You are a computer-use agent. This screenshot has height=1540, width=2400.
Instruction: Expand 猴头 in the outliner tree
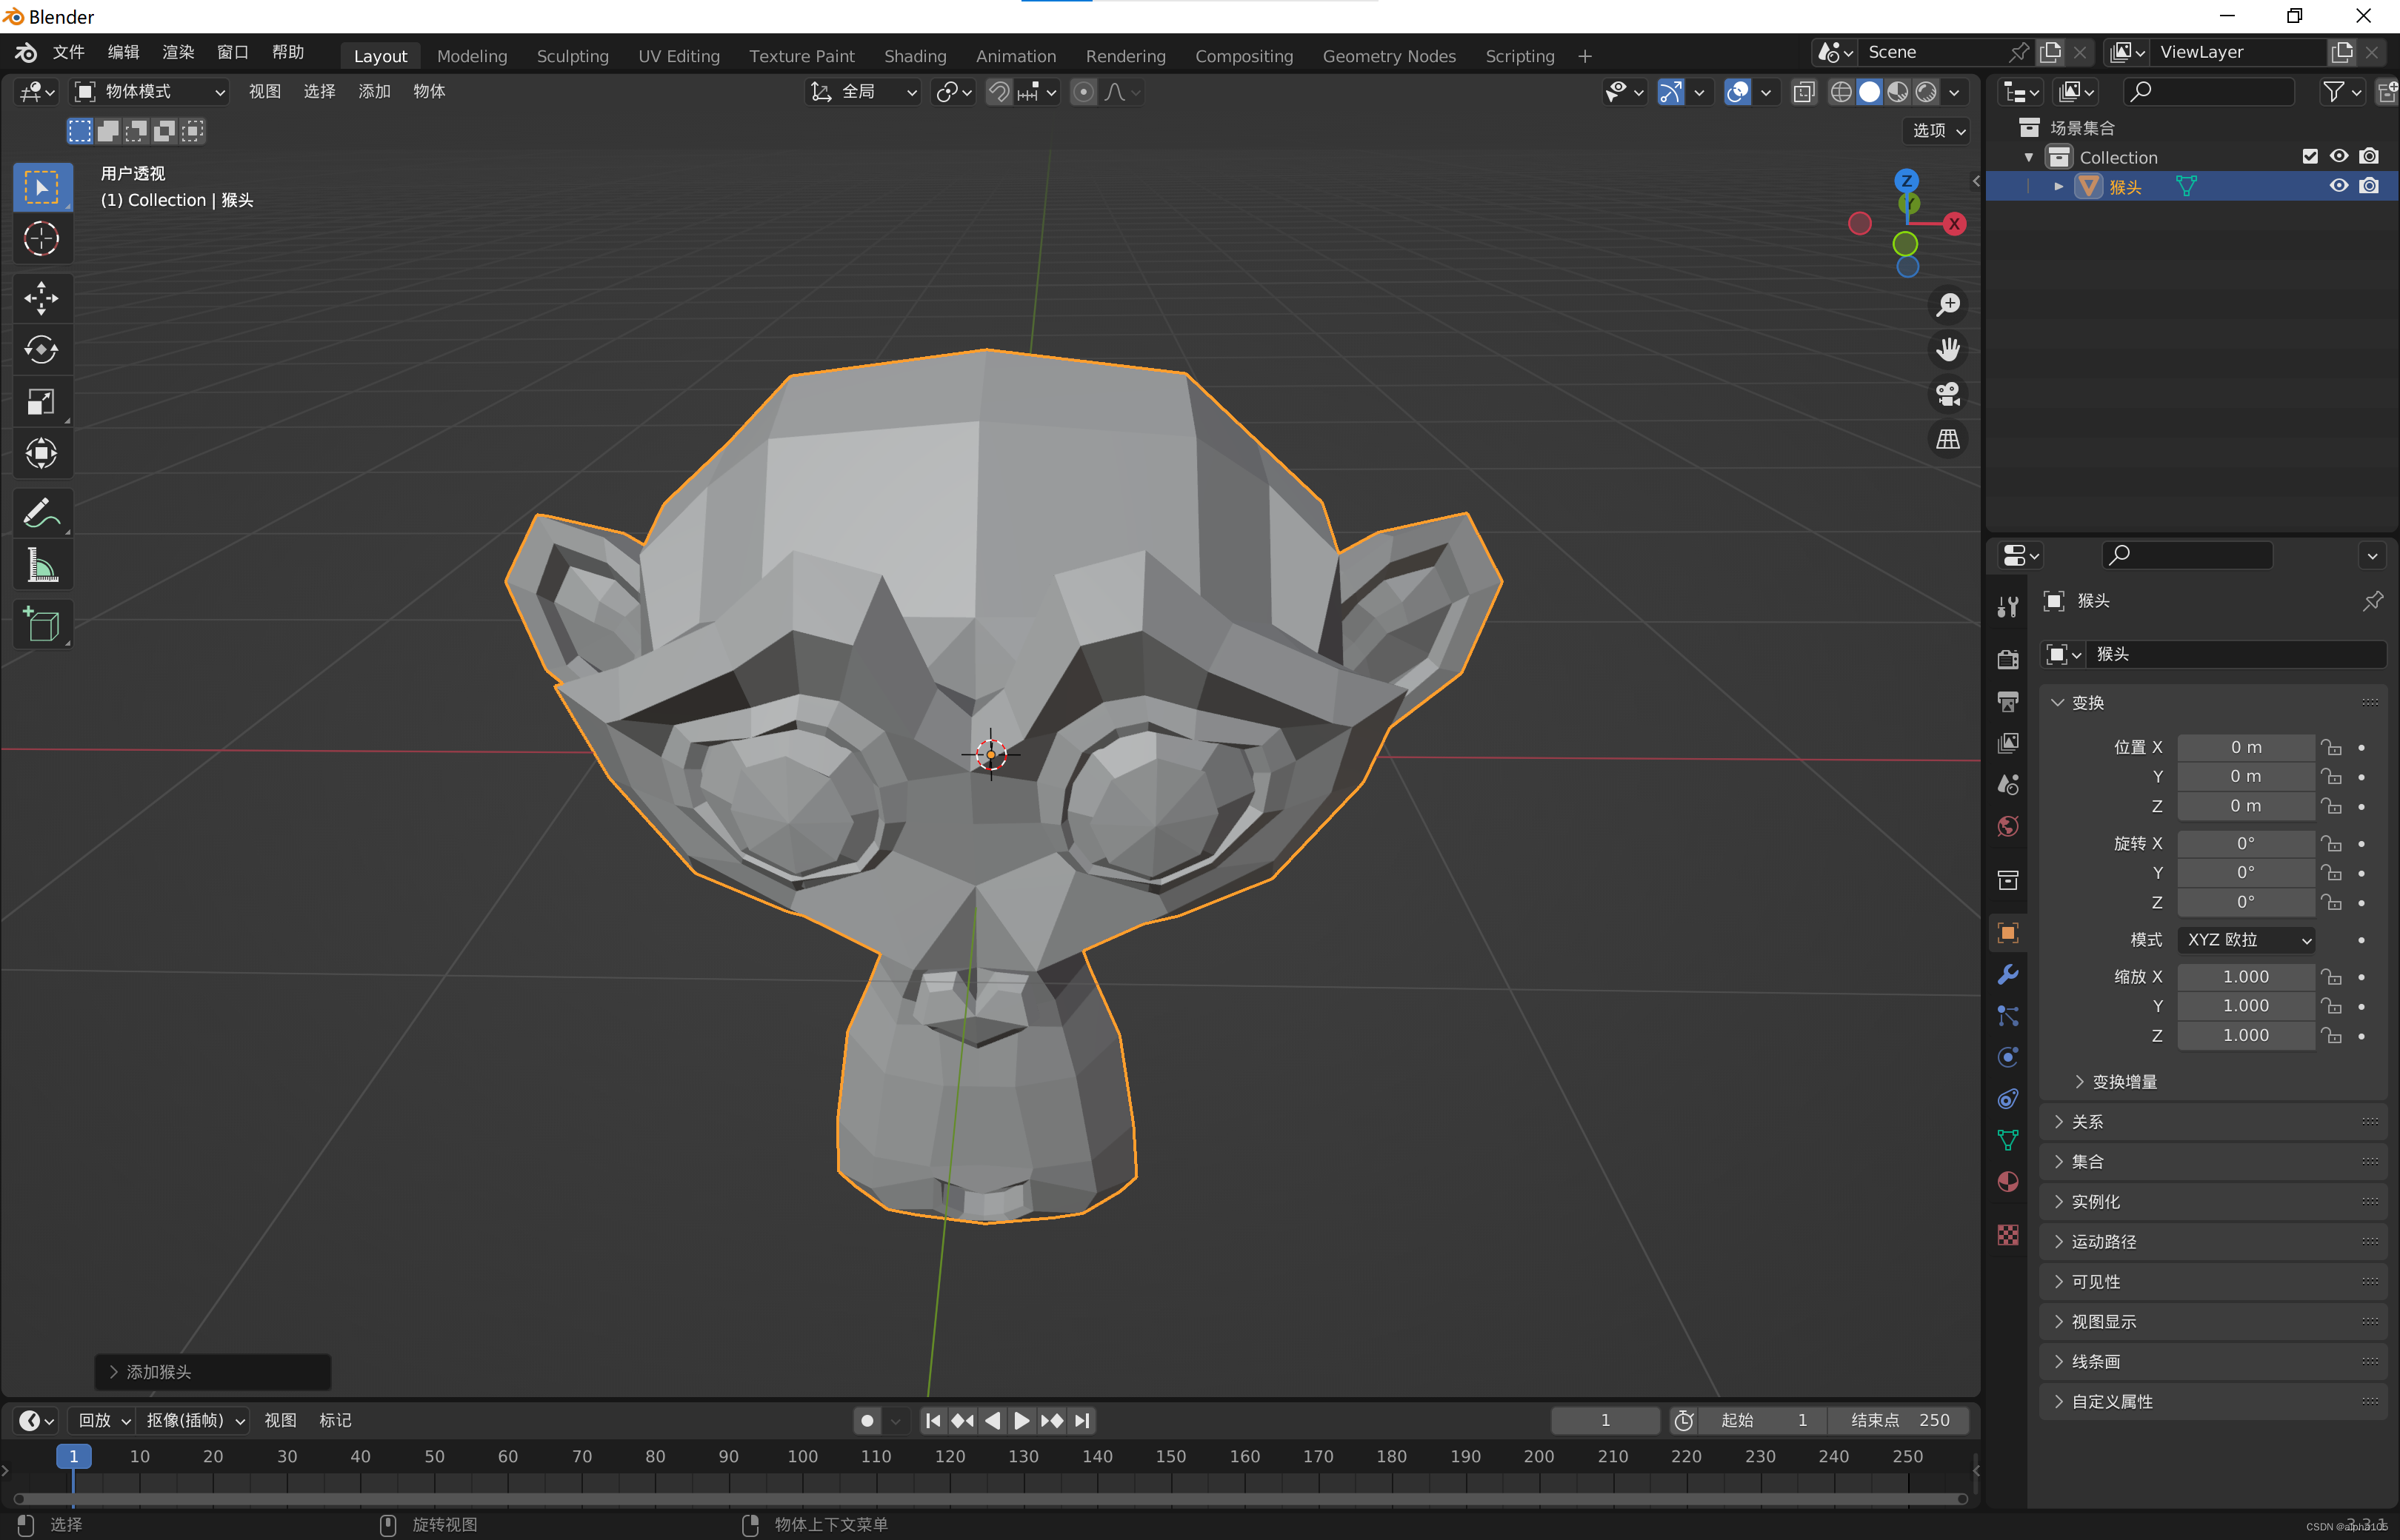click(2059, 187)
